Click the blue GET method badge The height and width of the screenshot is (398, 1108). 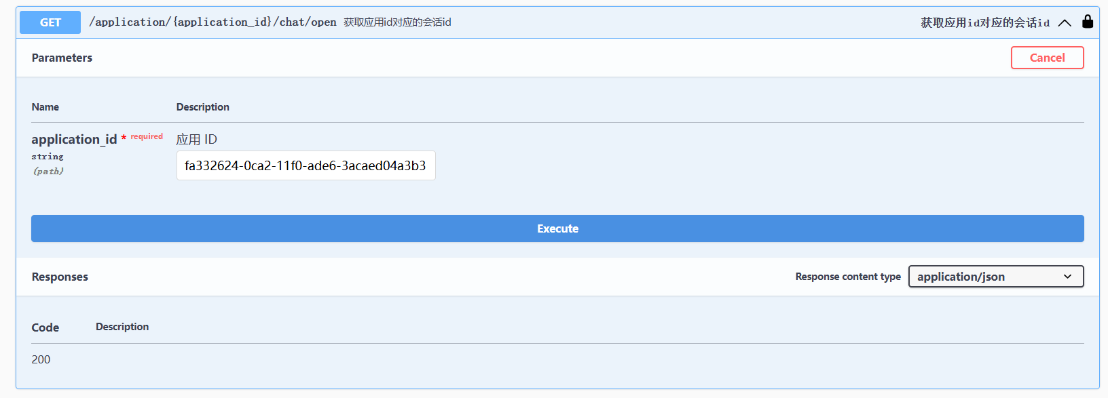tap(50, 22)
